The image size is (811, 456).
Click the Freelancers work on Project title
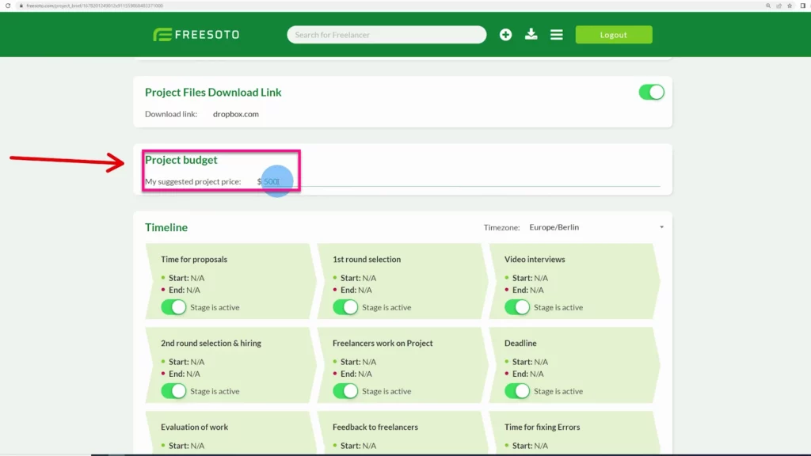(383, 344)
